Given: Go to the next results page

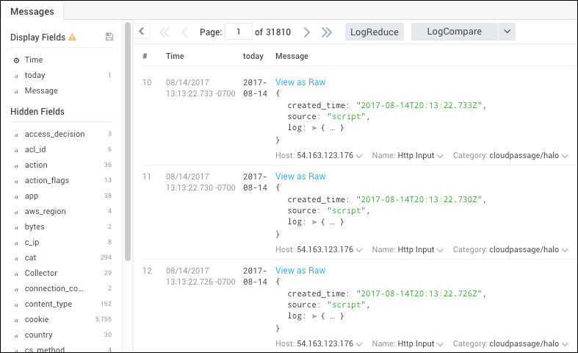Looking at the screenshot, I should point(307,32).
